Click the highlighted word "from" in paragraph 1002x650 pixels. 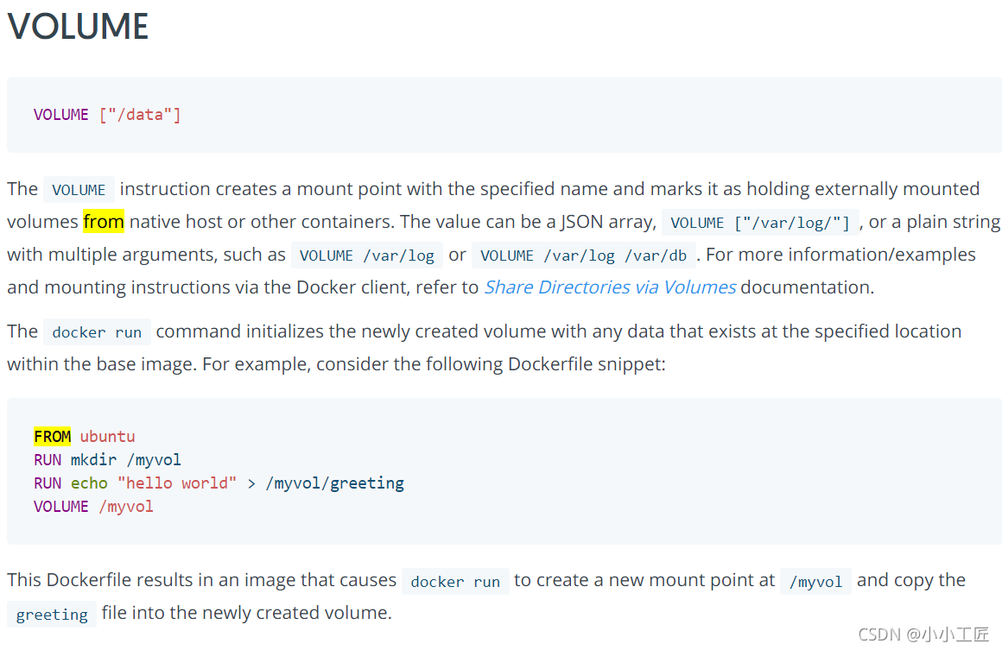tap(104, 222)
